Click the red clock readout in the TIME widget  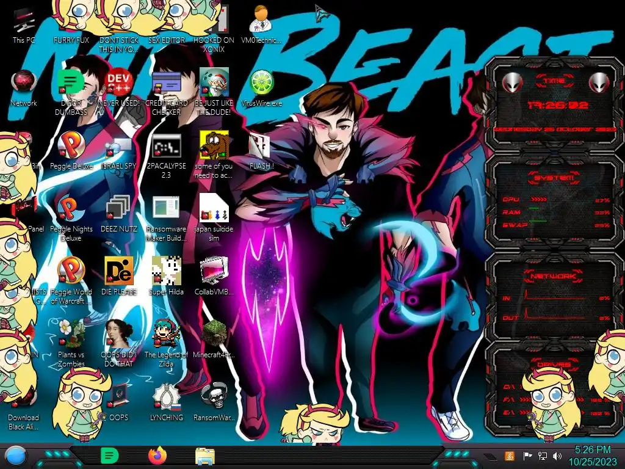(558, 105)
